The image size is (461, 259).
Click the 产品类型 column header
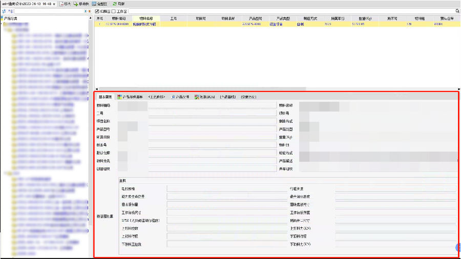283,18
